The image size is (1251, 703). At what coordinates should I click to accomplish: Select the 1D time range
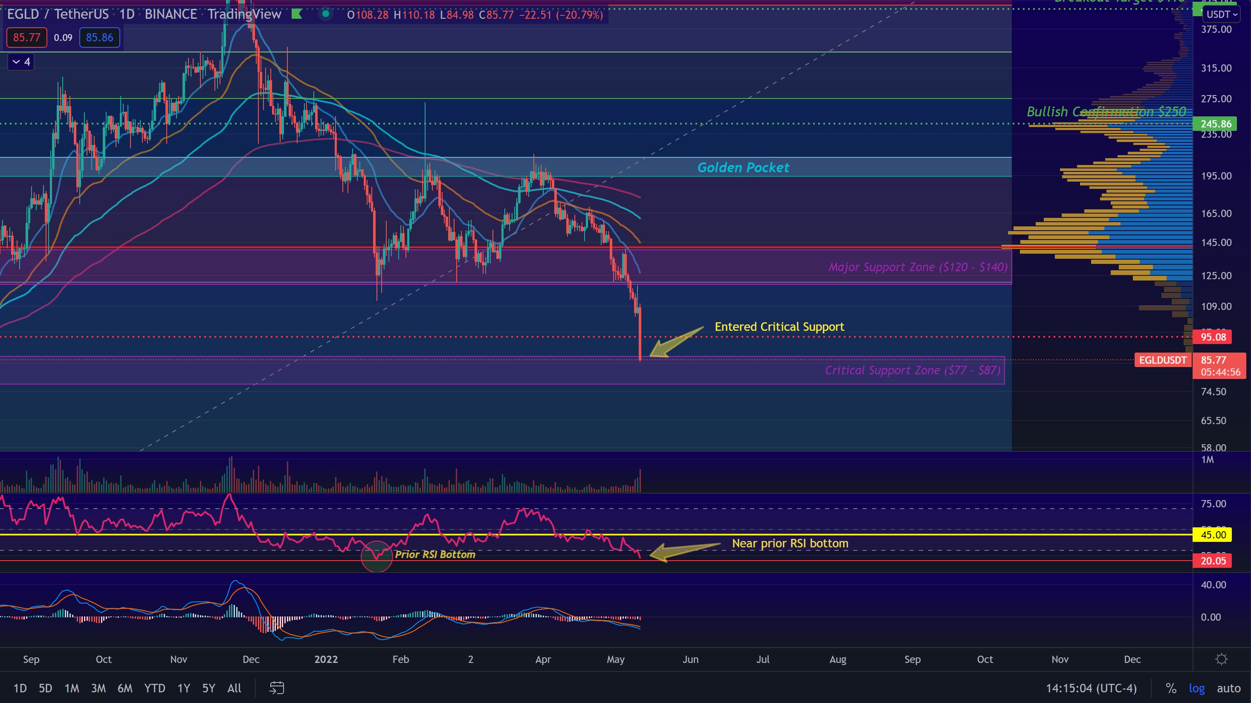tap(20, 688)
